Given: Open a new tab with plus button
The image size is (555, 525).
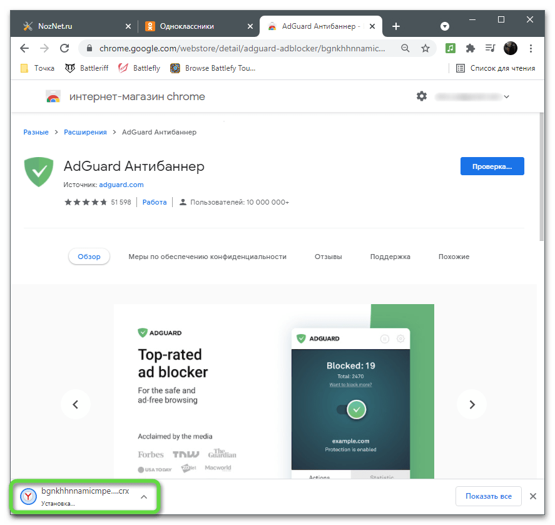Looking at the screenshot, I should coord(396,26).
